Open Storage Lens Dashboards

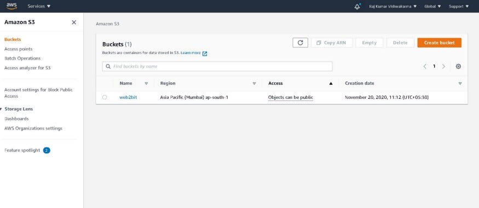[16, 119]
